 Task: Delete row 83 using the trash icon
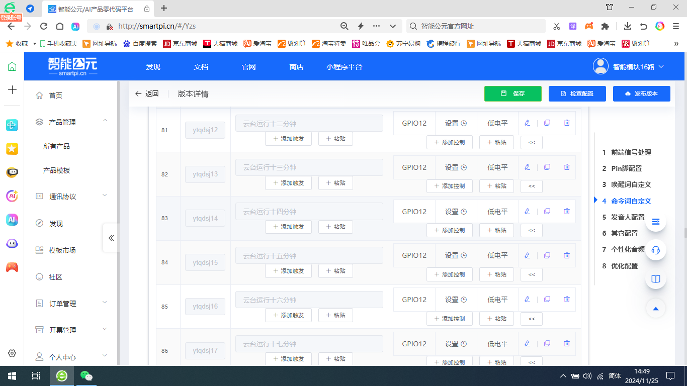pos(567,211)
